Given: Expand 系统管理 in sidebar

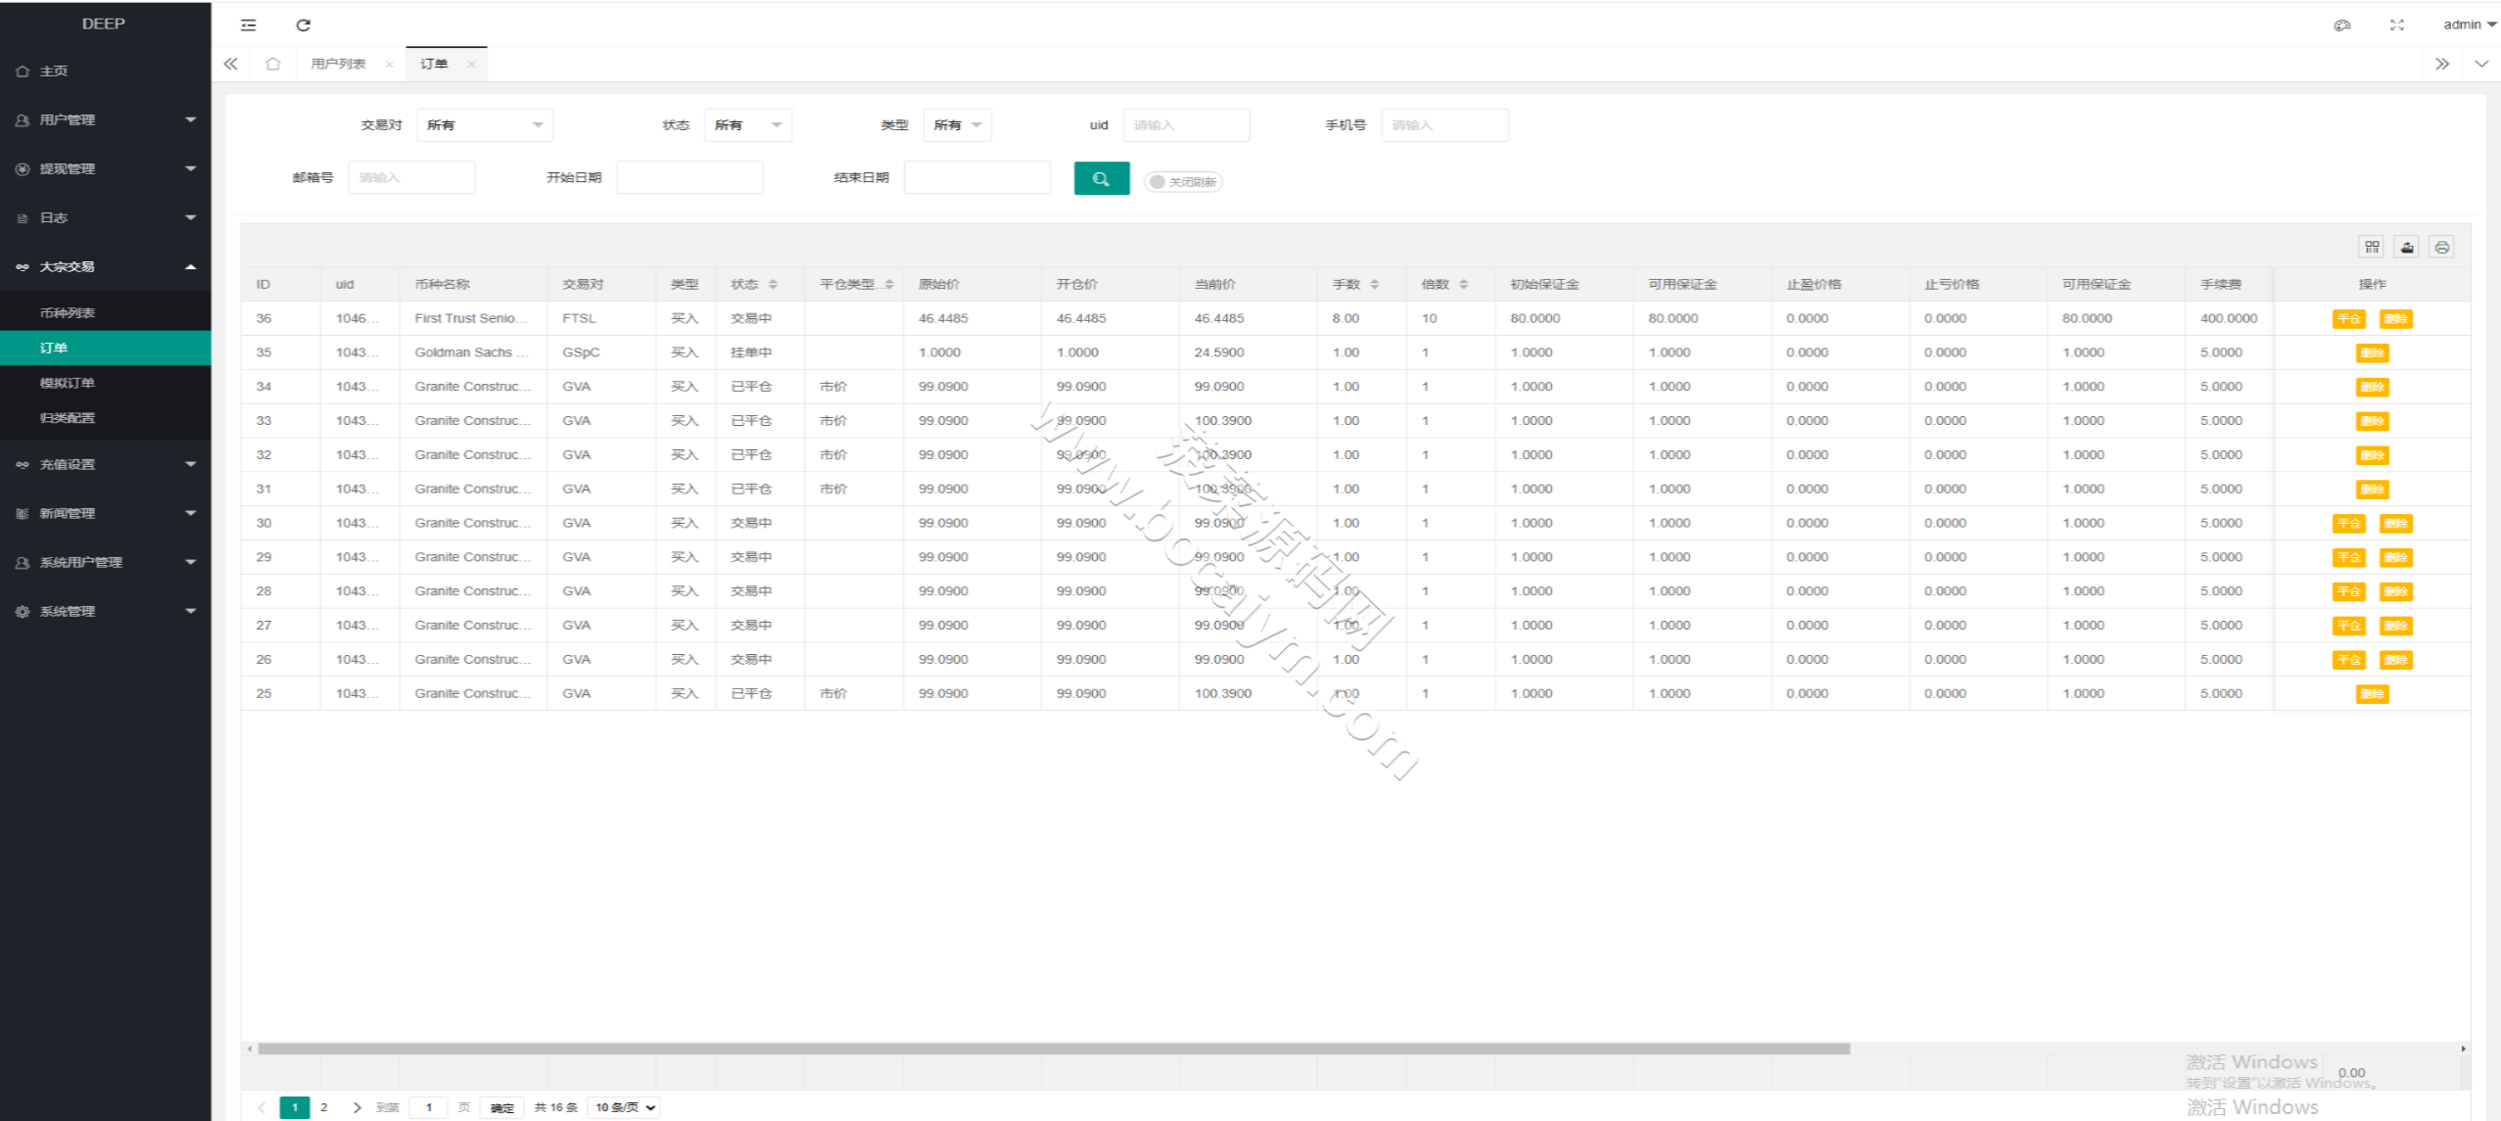Looking at the screenshot, I should pos(106,611).
